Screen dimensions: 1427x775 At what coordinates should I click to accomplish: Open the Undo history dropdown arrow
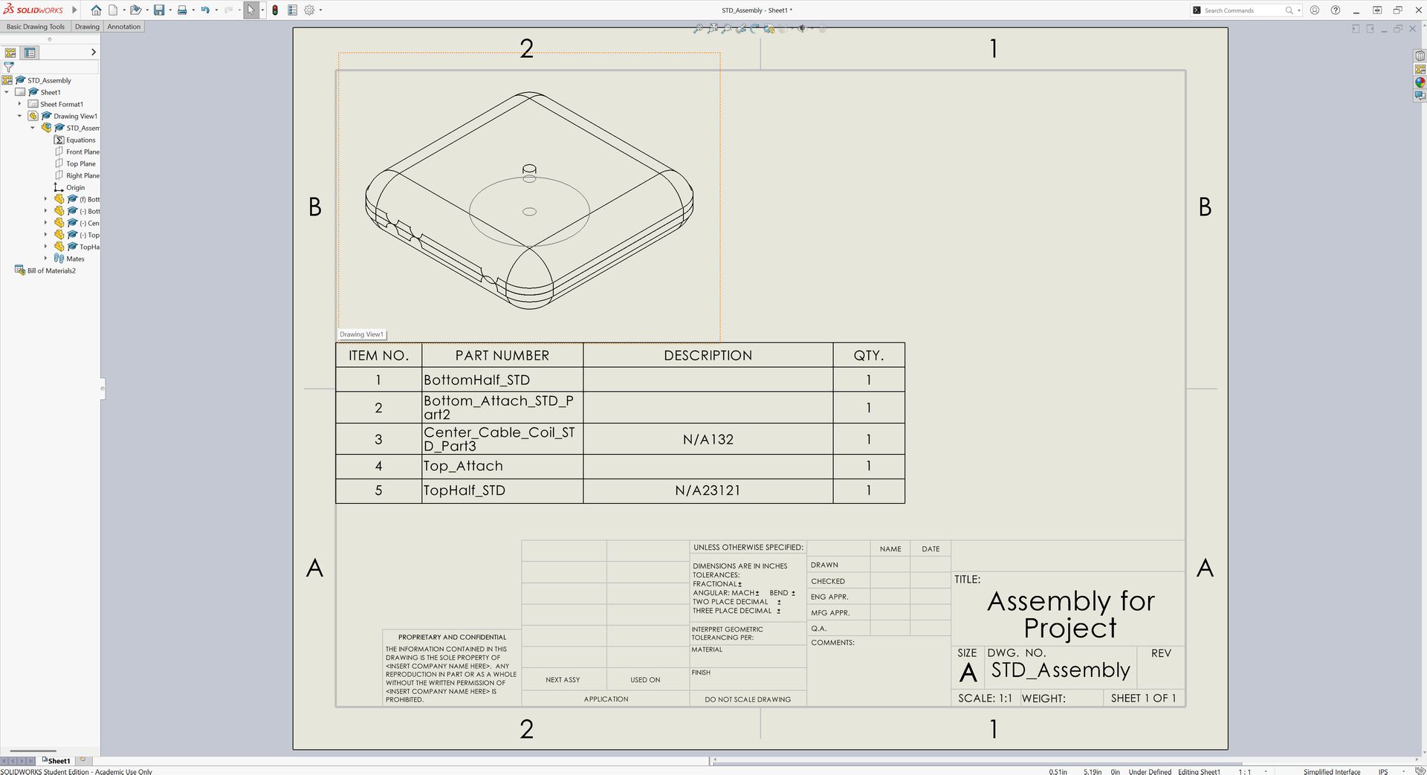(x=216, y=10)
